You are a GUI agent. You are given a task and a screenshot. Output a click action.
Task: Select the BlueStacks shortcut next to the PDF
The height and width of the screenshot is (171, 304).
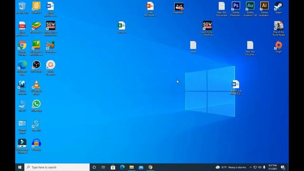point(36,28)
